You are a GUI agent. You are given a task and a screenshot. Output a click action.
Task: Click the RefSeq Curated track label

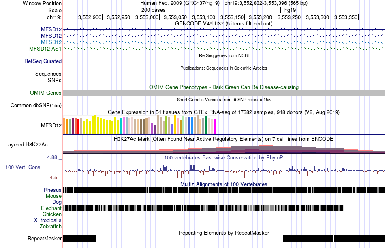click(43, 61)
